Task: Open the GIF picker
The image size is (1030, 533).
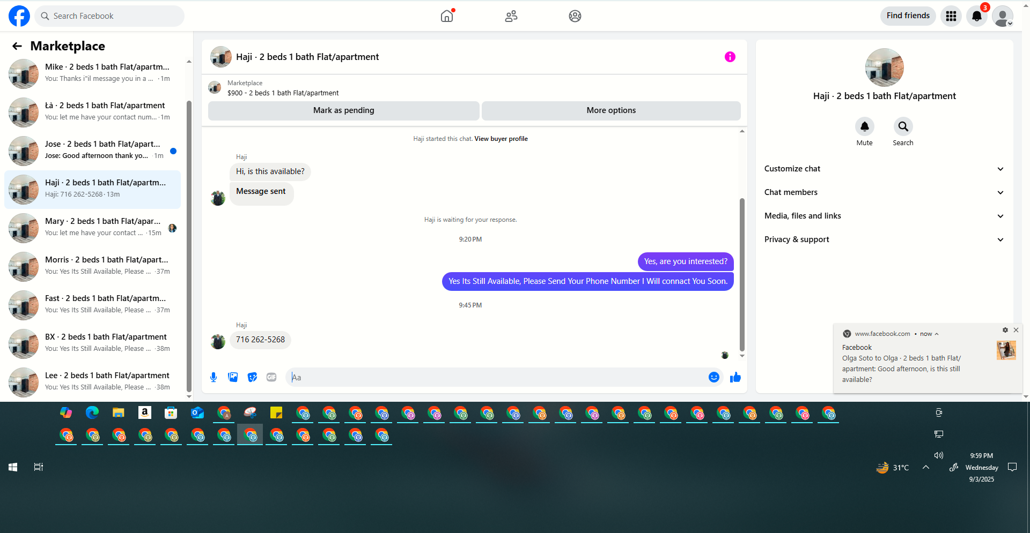Action: point(271,377)
